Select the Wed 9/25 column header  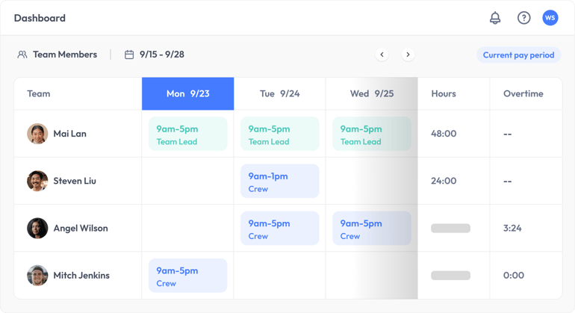[x=372, y=93]
